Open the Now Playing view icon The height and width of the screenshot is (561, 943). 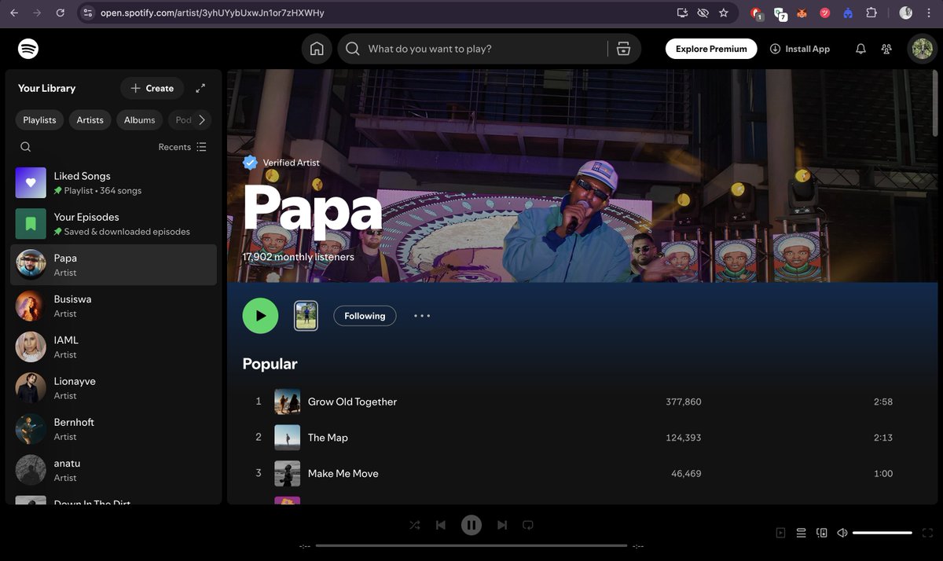780,533
